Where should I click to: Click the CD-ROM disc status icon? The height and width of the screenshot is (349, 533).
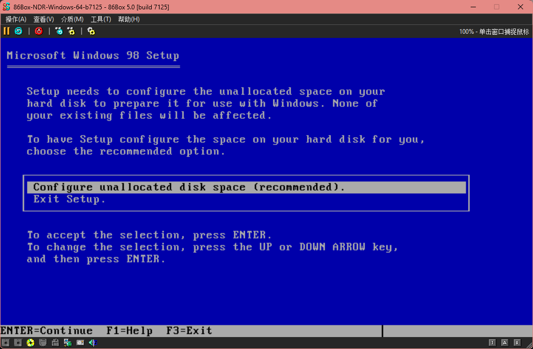tap(31, 343)
